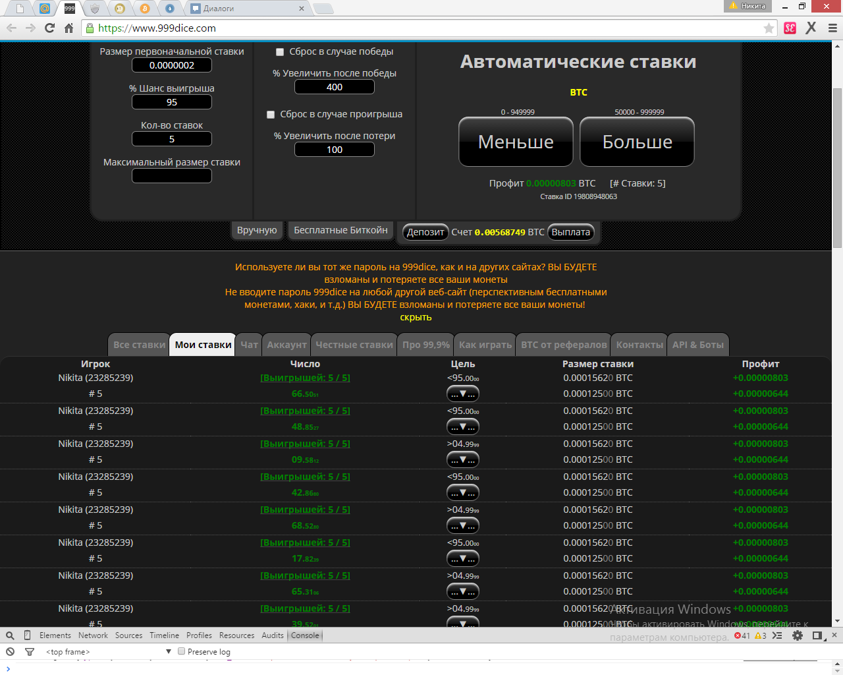The width and height of the screenshot is (843, 675).
Task: Open Бесплатные Биткойн faucet
Action: (x=340, y=230)
